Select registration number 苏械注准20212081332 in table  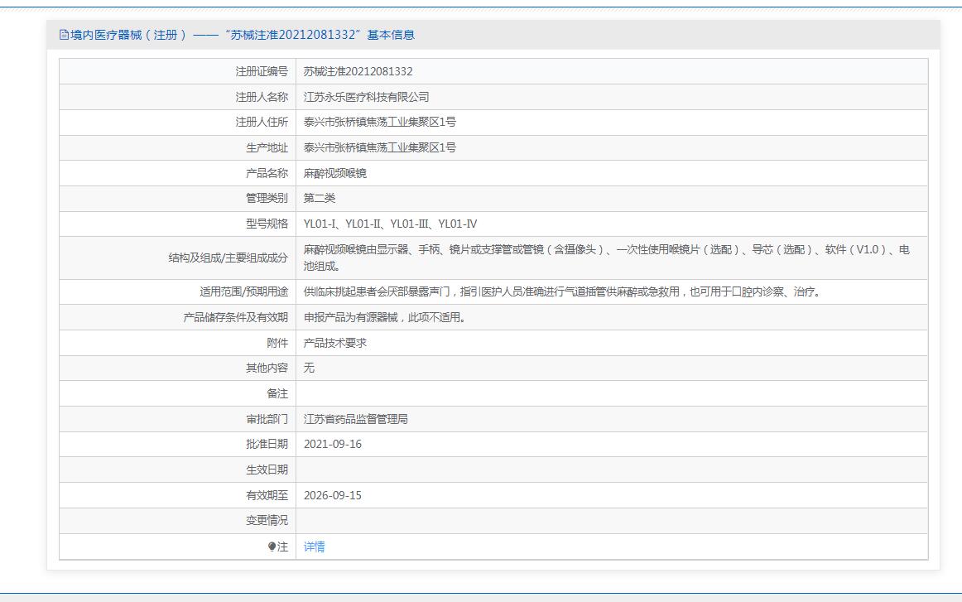[358, 72]
